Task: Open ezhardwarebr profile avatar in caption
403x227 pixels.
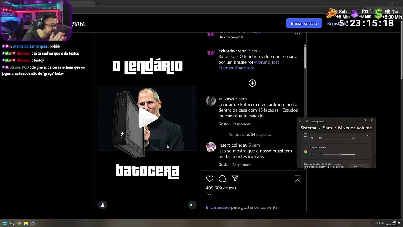Action: click(x=211, y=53)
